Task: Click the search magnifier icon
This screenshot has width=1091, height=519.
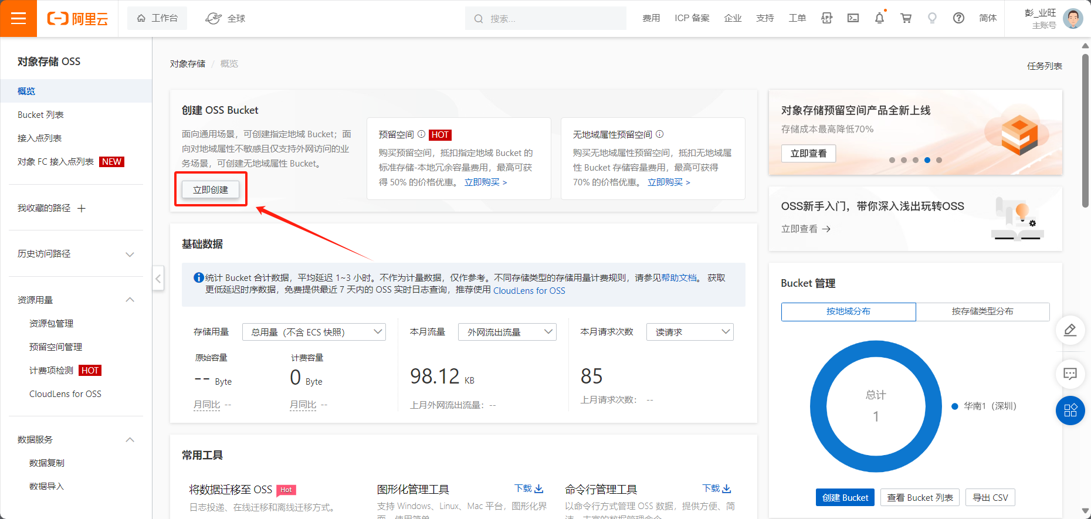Action: click(479, 19)
